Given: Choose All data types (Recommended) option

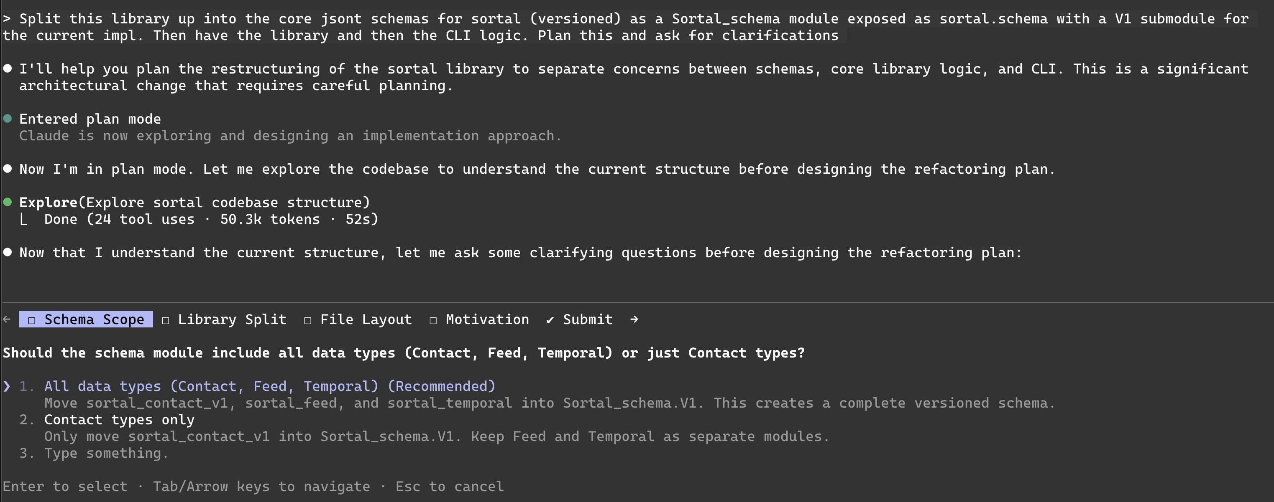Looking at the screenshot, I should coord(269,386).
